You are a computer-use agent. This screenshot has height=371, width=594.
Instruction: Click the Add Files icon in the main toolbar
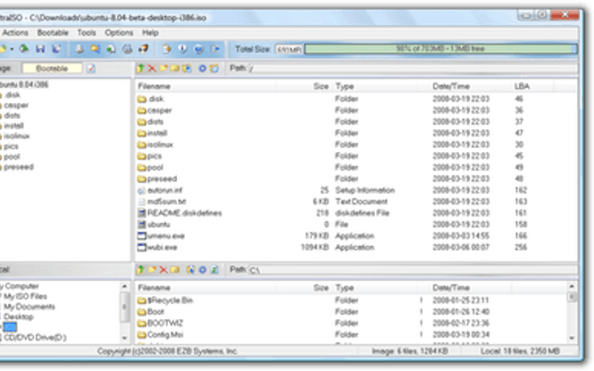[x=166, y=49]
